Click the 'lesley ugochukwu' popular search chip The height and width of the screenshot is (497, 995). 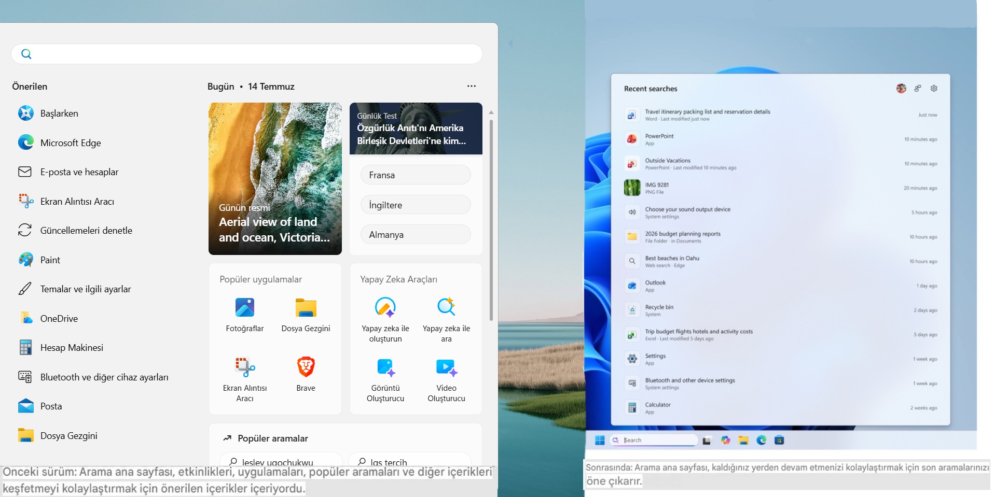click(x=281, y=460)
